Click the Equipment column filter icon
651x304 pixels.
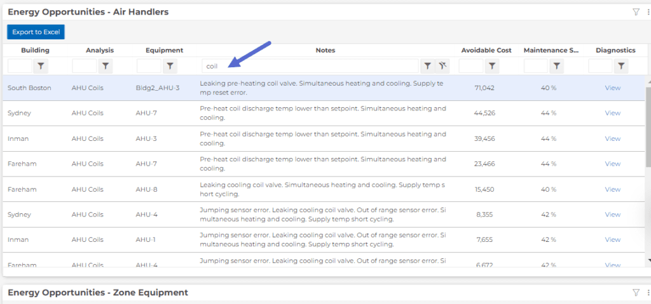170,66
